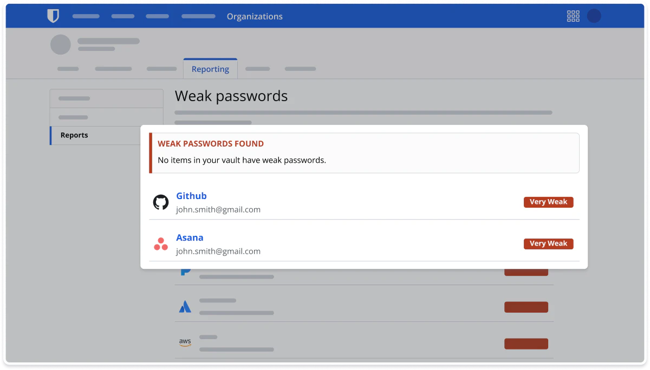Click the PayPal service icon

pyautogui.click(x=185, y=270)
